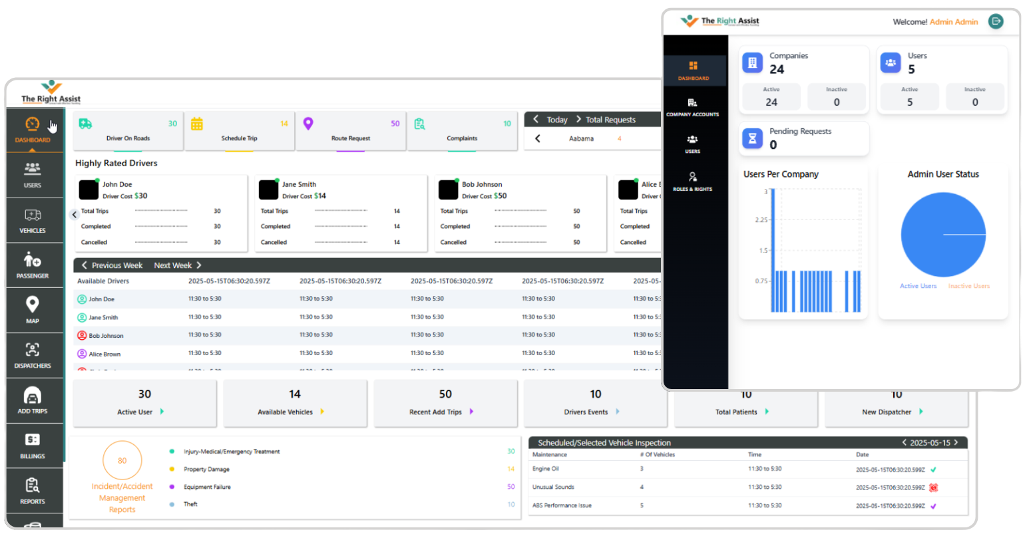Open the Vehicles section in the sidebar
The width and height of the screenshot is (1025, 540).
click(x=33, y=221)
